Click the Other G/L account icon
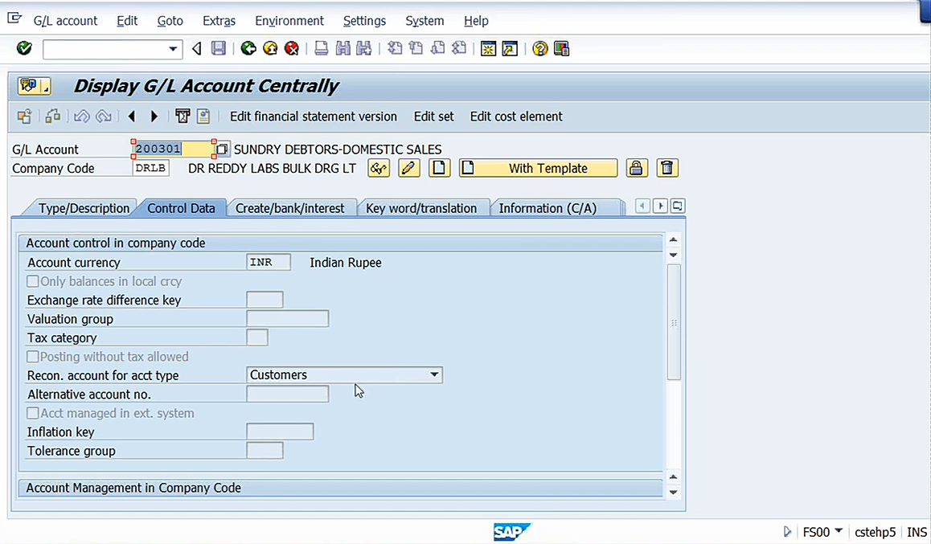Viewport: 931px width, 544px height. [24, 117]
